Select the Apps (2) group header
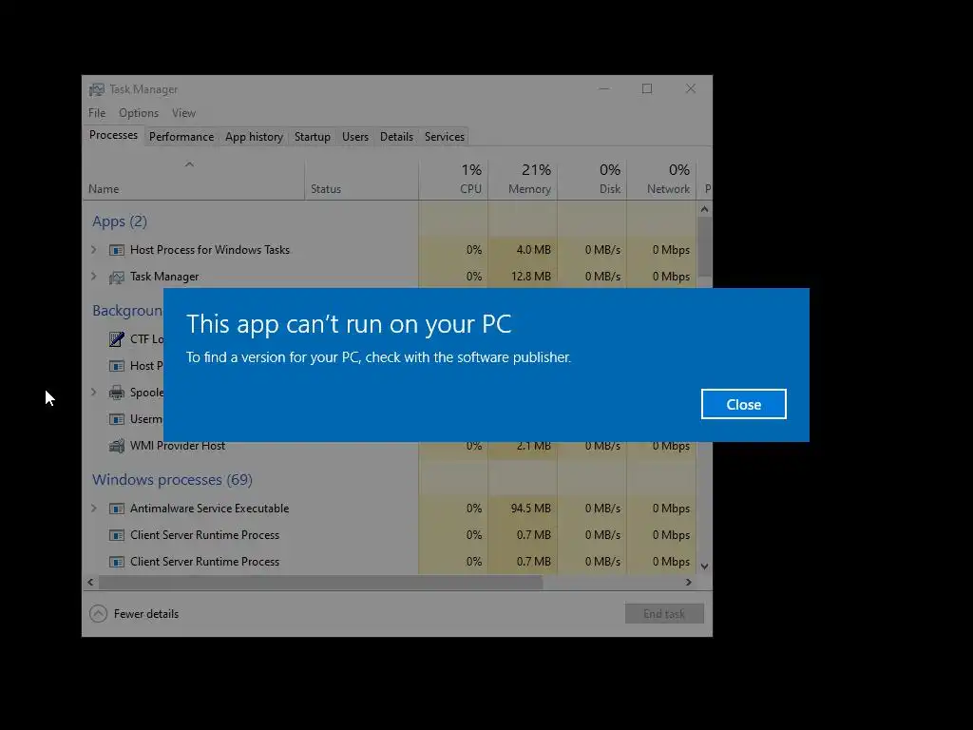Screen dimensions: 973x730 120,221
